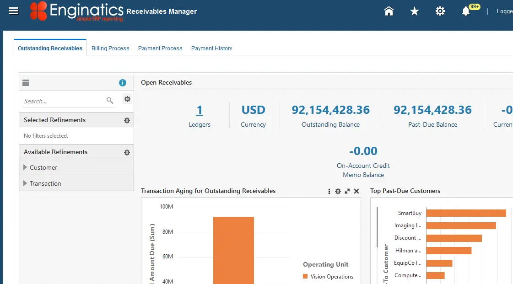This screenshot has height=284, width=513.
Task: Open Favorites star icon
Action: [x=415, y=11]
